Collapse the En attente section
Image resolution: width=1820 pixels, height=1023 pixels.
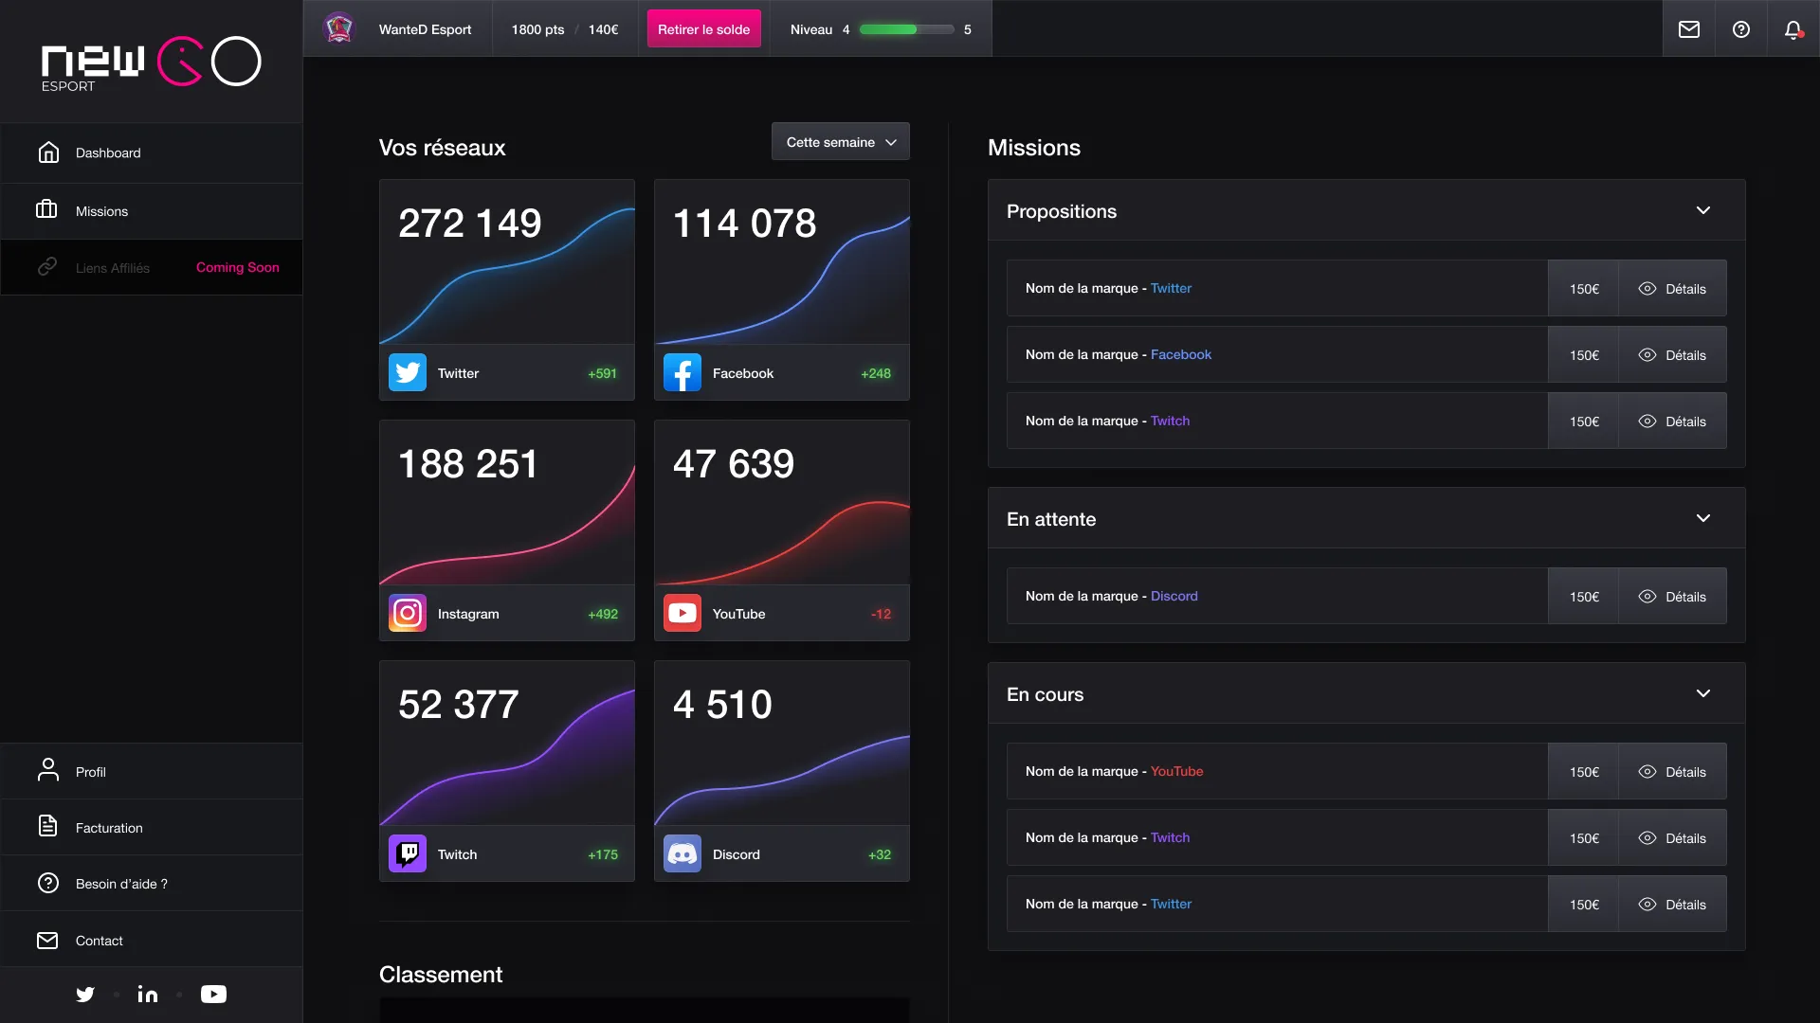pos(1703,518)
